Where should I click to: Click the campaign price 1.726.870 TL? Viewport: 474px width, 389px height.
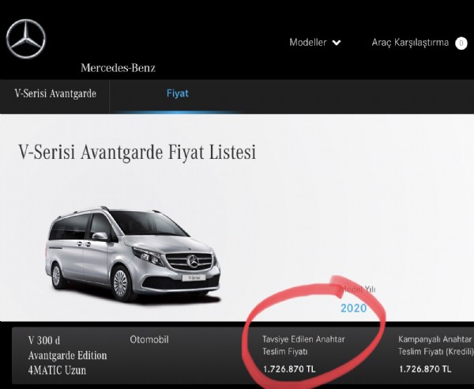425,369
